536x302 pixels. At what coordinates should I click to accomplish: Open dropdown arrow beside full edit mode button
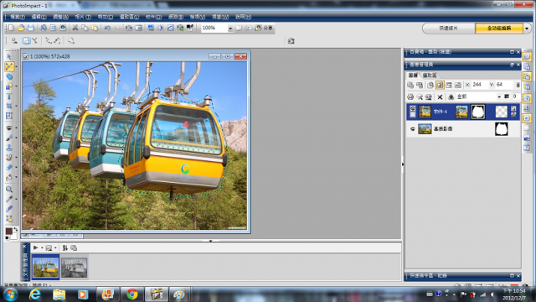click(527, 29)
